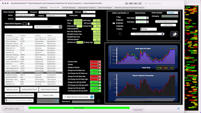
Task: Click the refresh toolbar button
Action: 140,3
